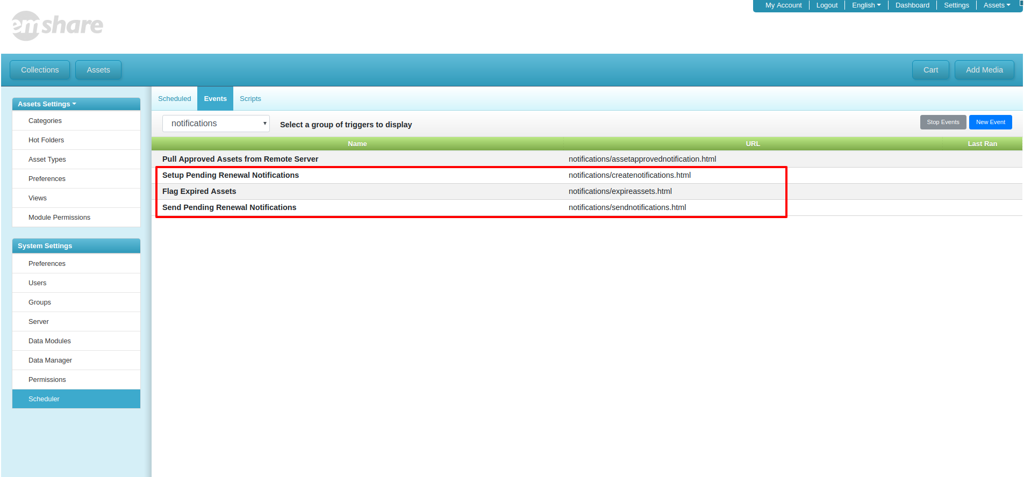Open Module Permissions in the sidebar

coord(76,218)
